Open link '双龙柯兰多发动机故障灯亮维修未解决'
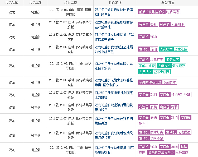This screenshot has height=157, width=198. click(114, 66)
